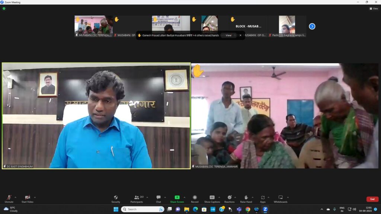
Task: Open the Security options
Action: click(116, 199)
